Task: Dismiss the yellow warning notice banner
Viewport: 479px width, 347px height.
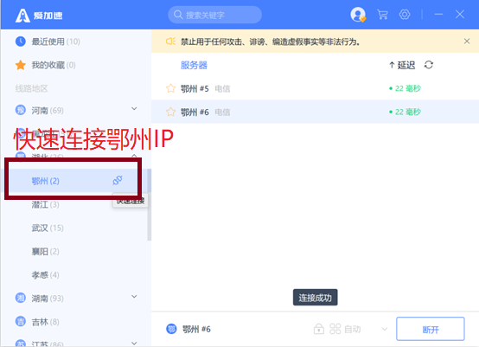Action: 467,41
